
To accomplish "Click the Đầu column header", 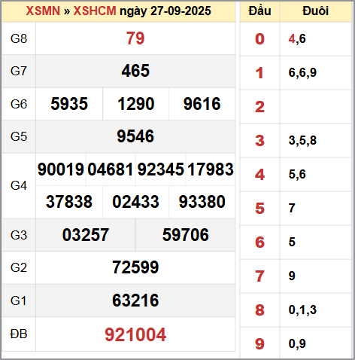I will click(259, 11).
